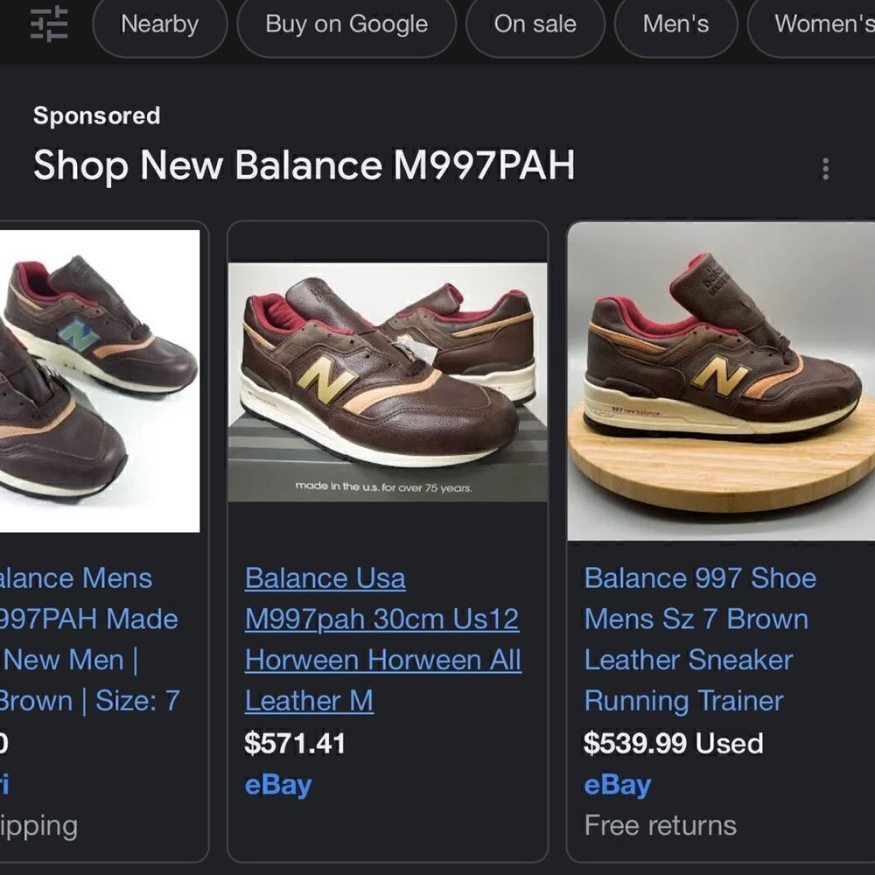Toggle the Buy on Google filter
The height and width of the screenshot is (875, 875).
pyautogui.click(x=346, y=24)
